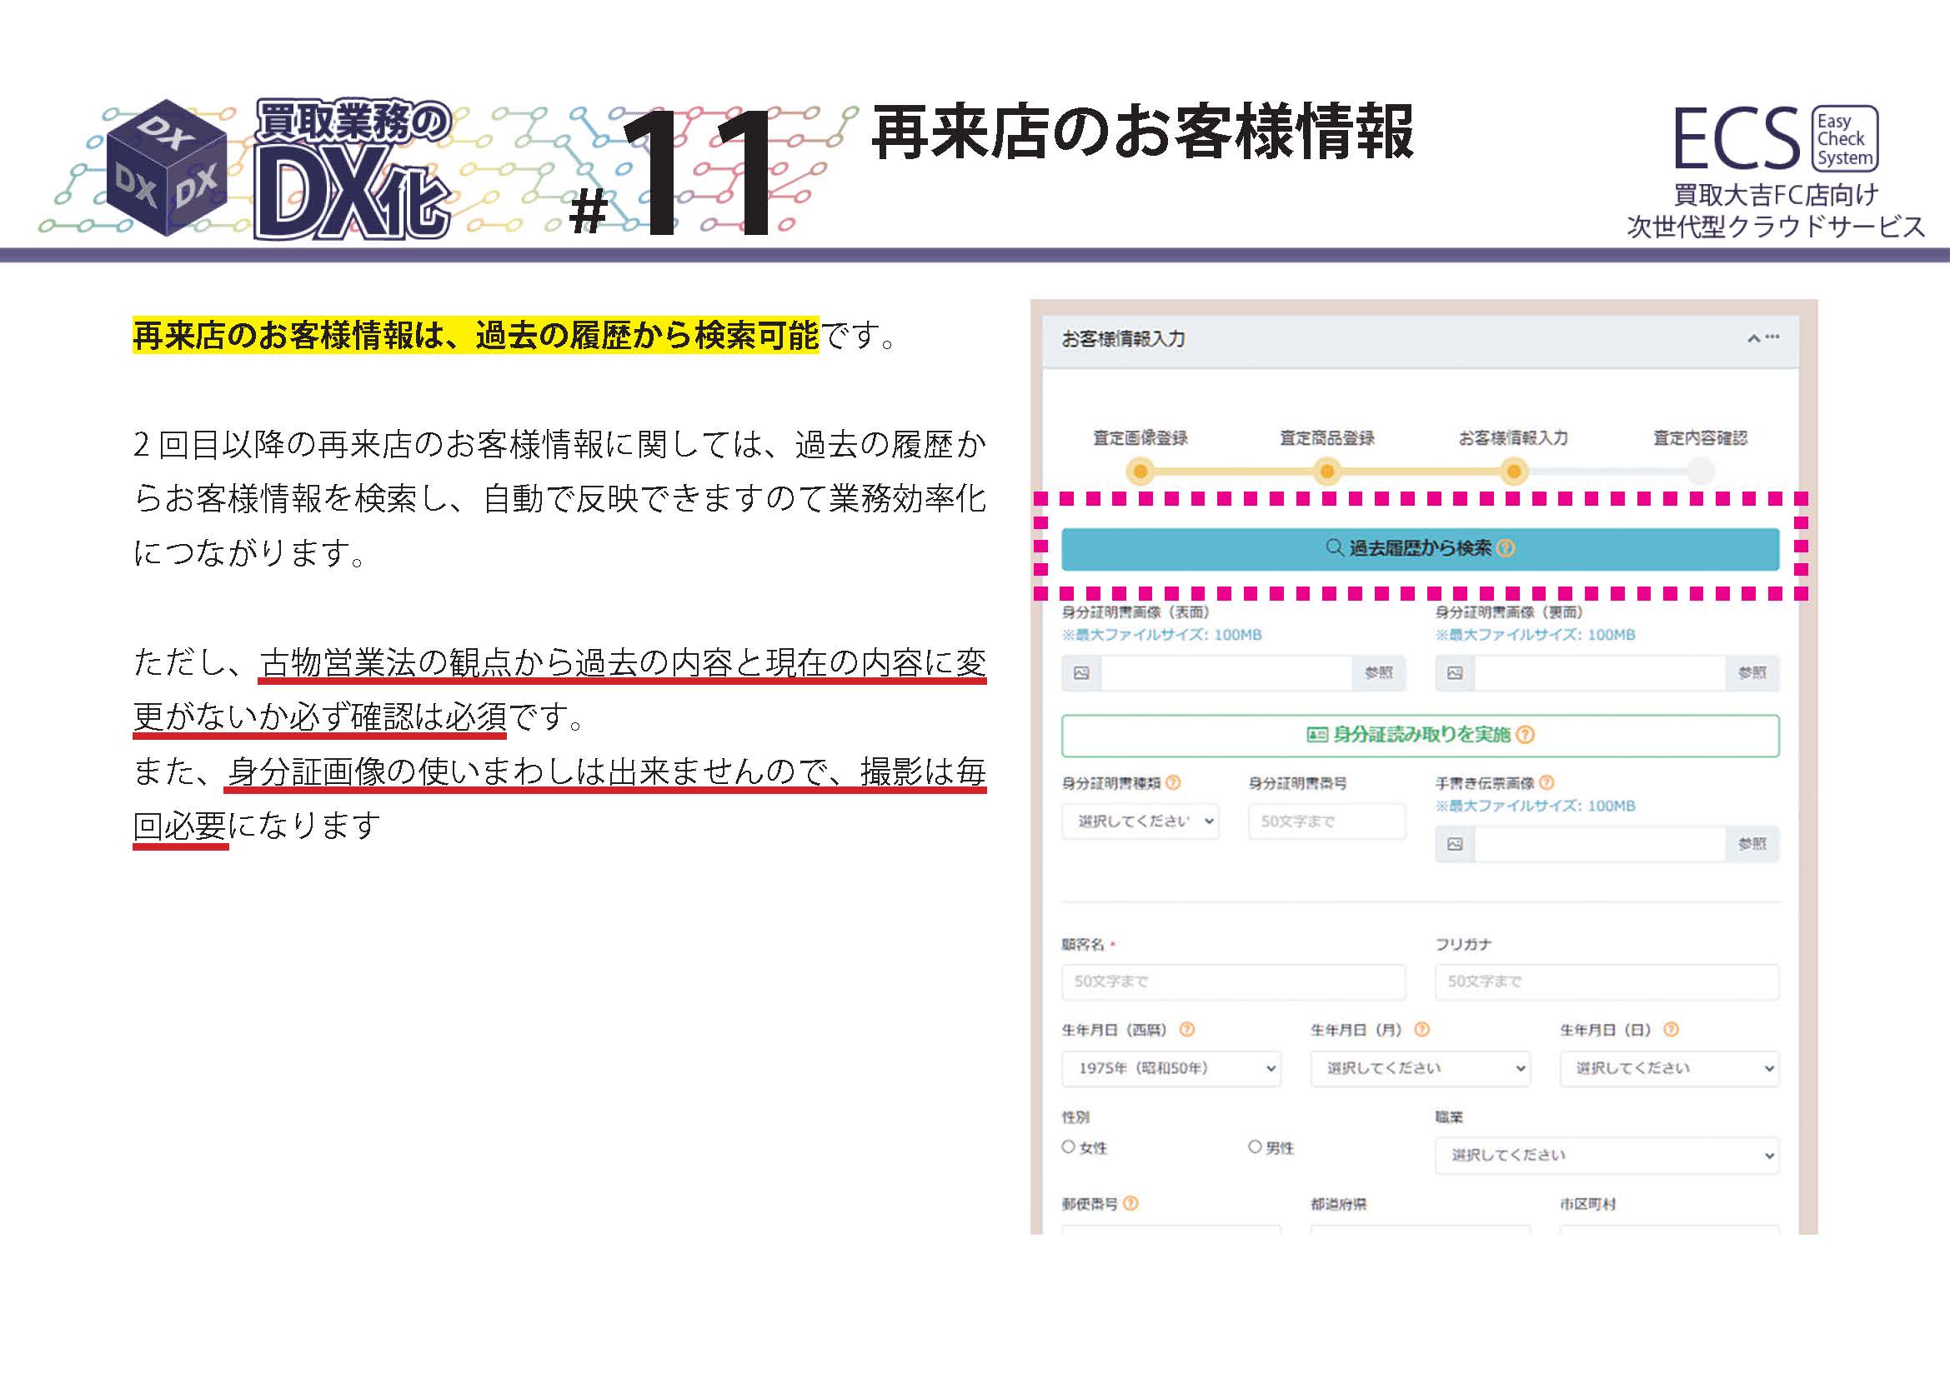
Task: Click the 顧客名 text input field
Action: [1233, 981]
